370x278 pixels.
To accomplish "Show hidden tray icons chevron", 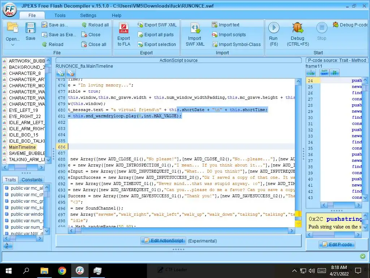I will pos(294,271).
